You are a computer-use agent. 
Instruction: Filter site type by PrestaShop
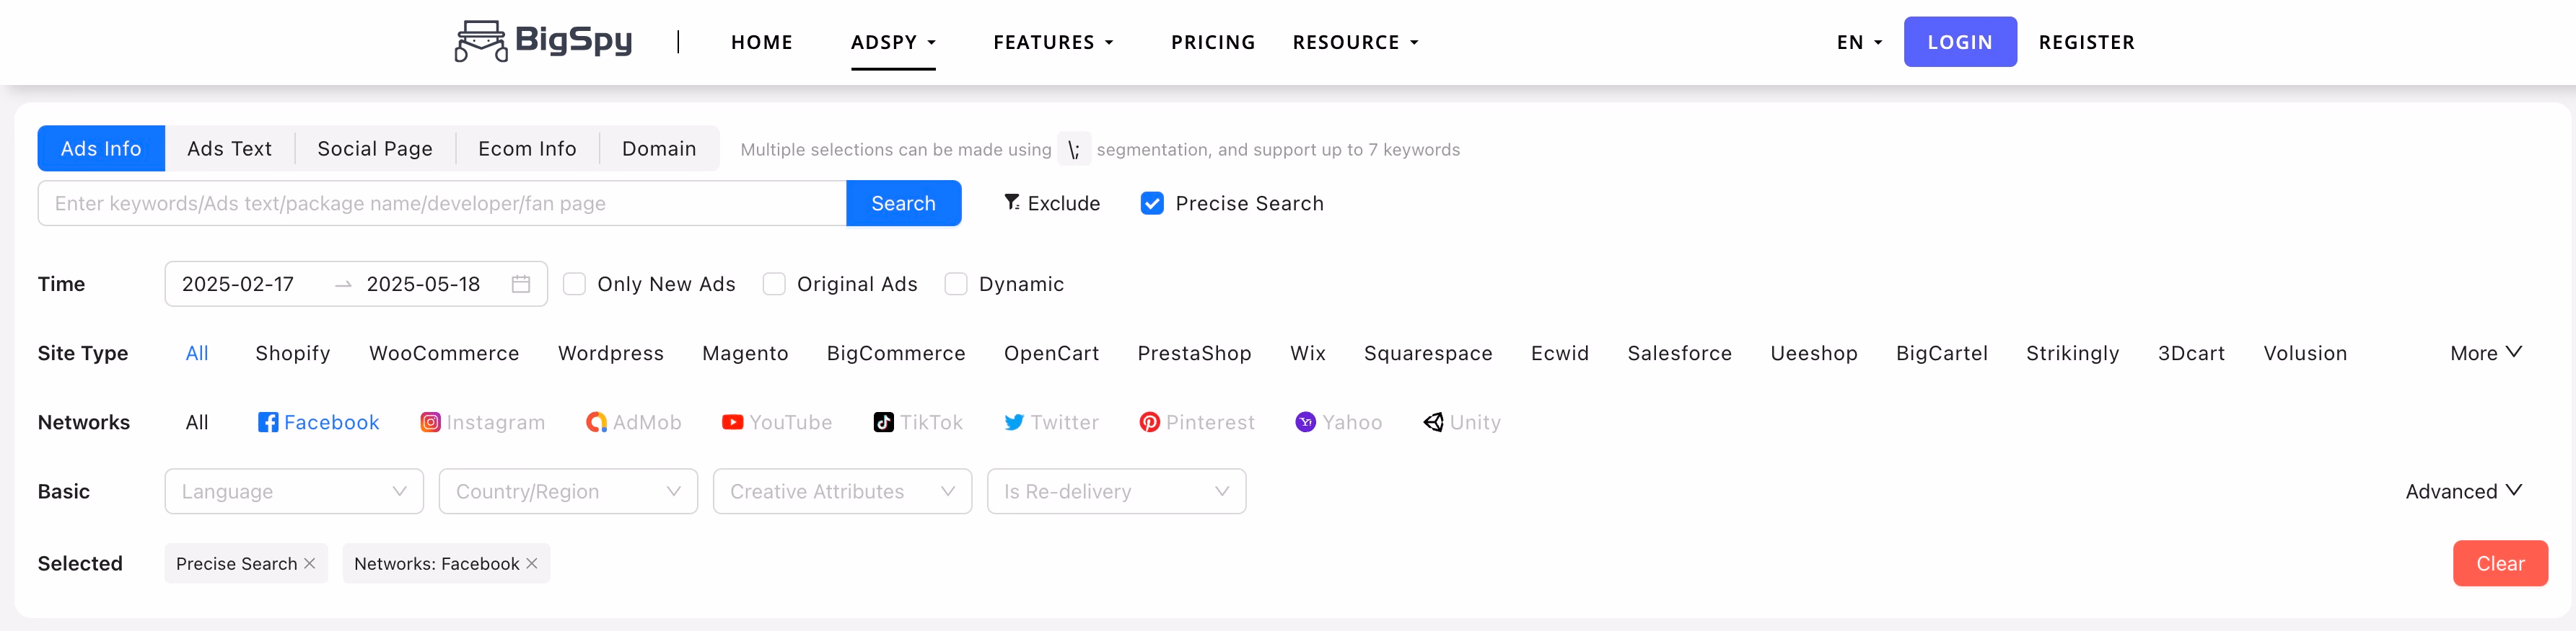click(1194, 354)
